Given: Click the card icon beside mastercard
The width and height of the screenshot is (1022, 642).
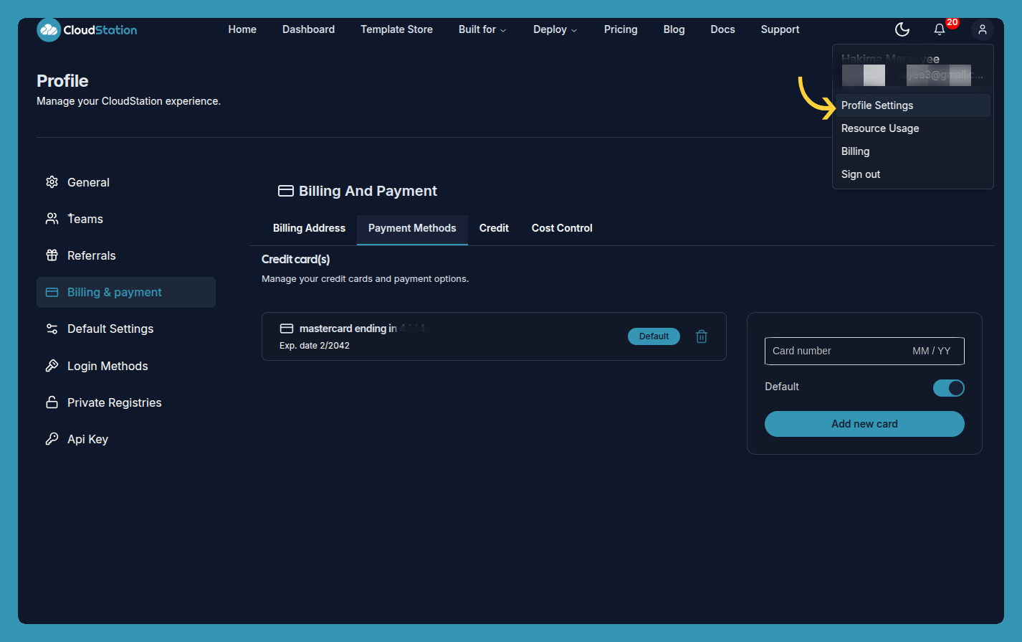Looking at the screenshot, I should pos(287,329).
